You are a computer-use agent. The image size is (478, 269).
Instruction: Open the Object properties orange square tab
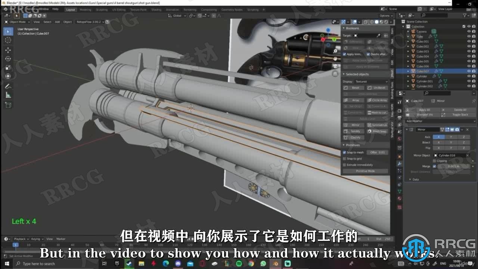pyautogui.click(x=400, y=157)
